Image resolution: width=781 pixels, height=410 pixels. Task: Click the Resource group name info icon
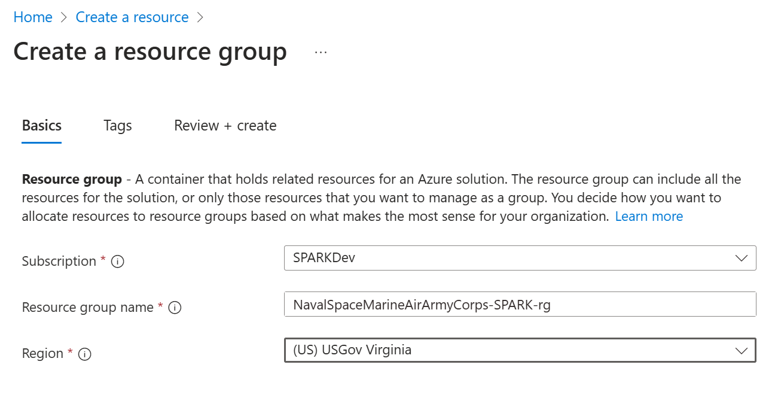pos(175,308)
